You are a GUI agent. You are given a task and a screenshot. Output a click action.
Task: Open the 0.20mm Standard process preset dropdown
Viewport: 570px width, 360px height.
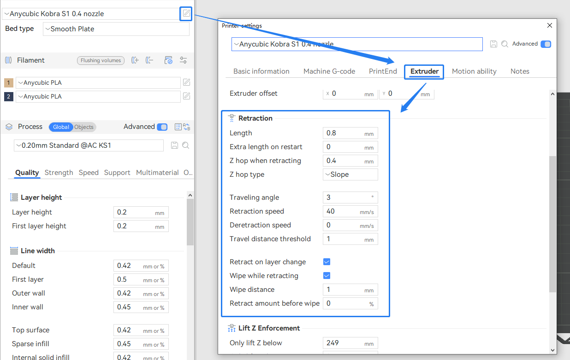pyautogui.click(x=89, y=145)
